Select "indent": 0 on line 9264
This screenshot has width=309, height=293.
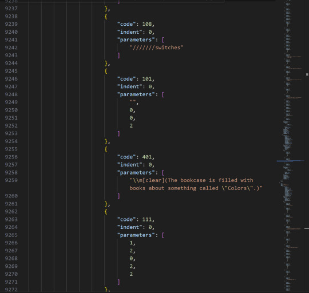click(136, 227)
